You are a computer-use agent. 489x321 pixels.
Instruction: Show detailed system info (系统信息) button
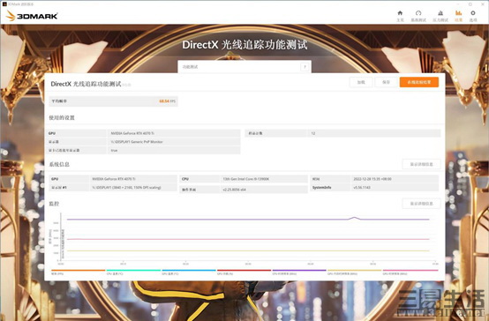point(421,164)
